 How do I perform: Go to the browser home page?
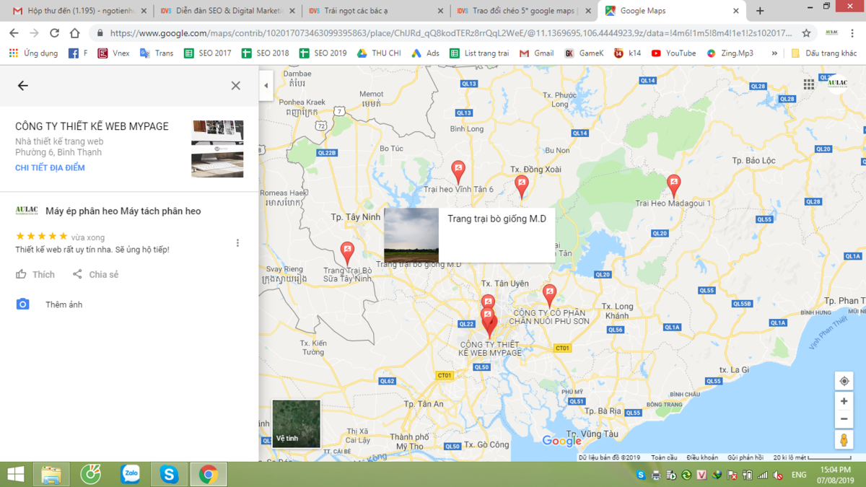74,33
